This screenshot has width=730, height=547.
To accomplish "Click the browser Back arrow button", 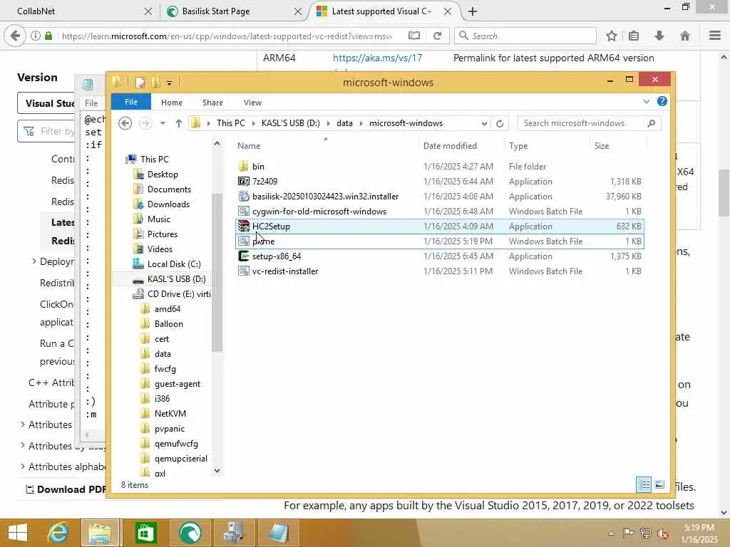I will pos(16,36).
